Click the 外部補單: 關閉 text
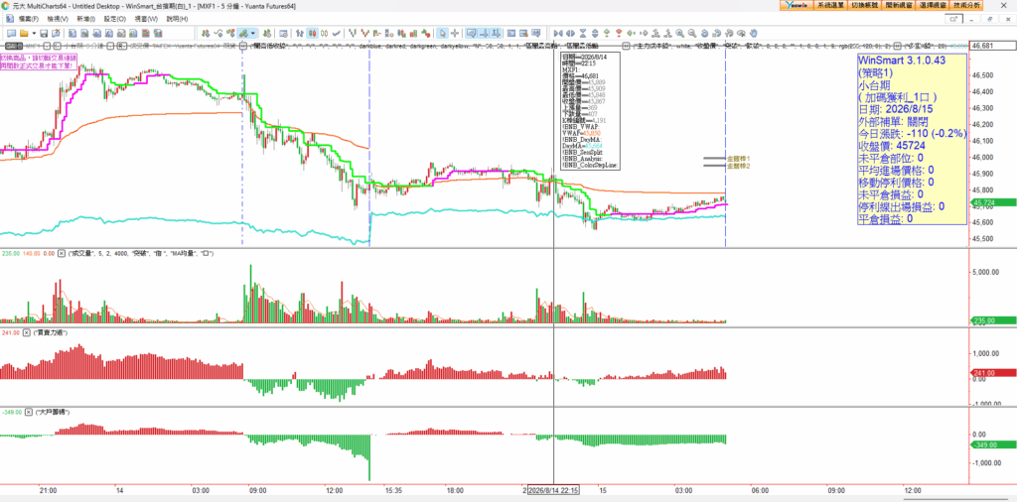 tap(891, 121)
